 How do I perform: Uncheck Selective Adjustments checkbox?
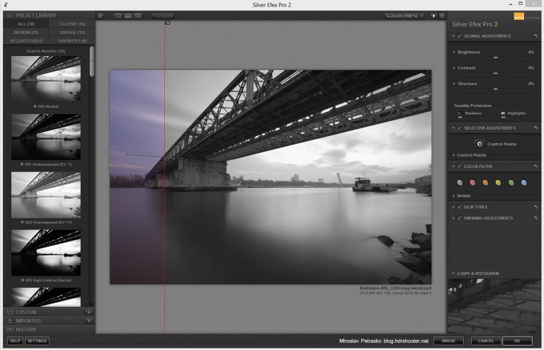tap(459, 128)
